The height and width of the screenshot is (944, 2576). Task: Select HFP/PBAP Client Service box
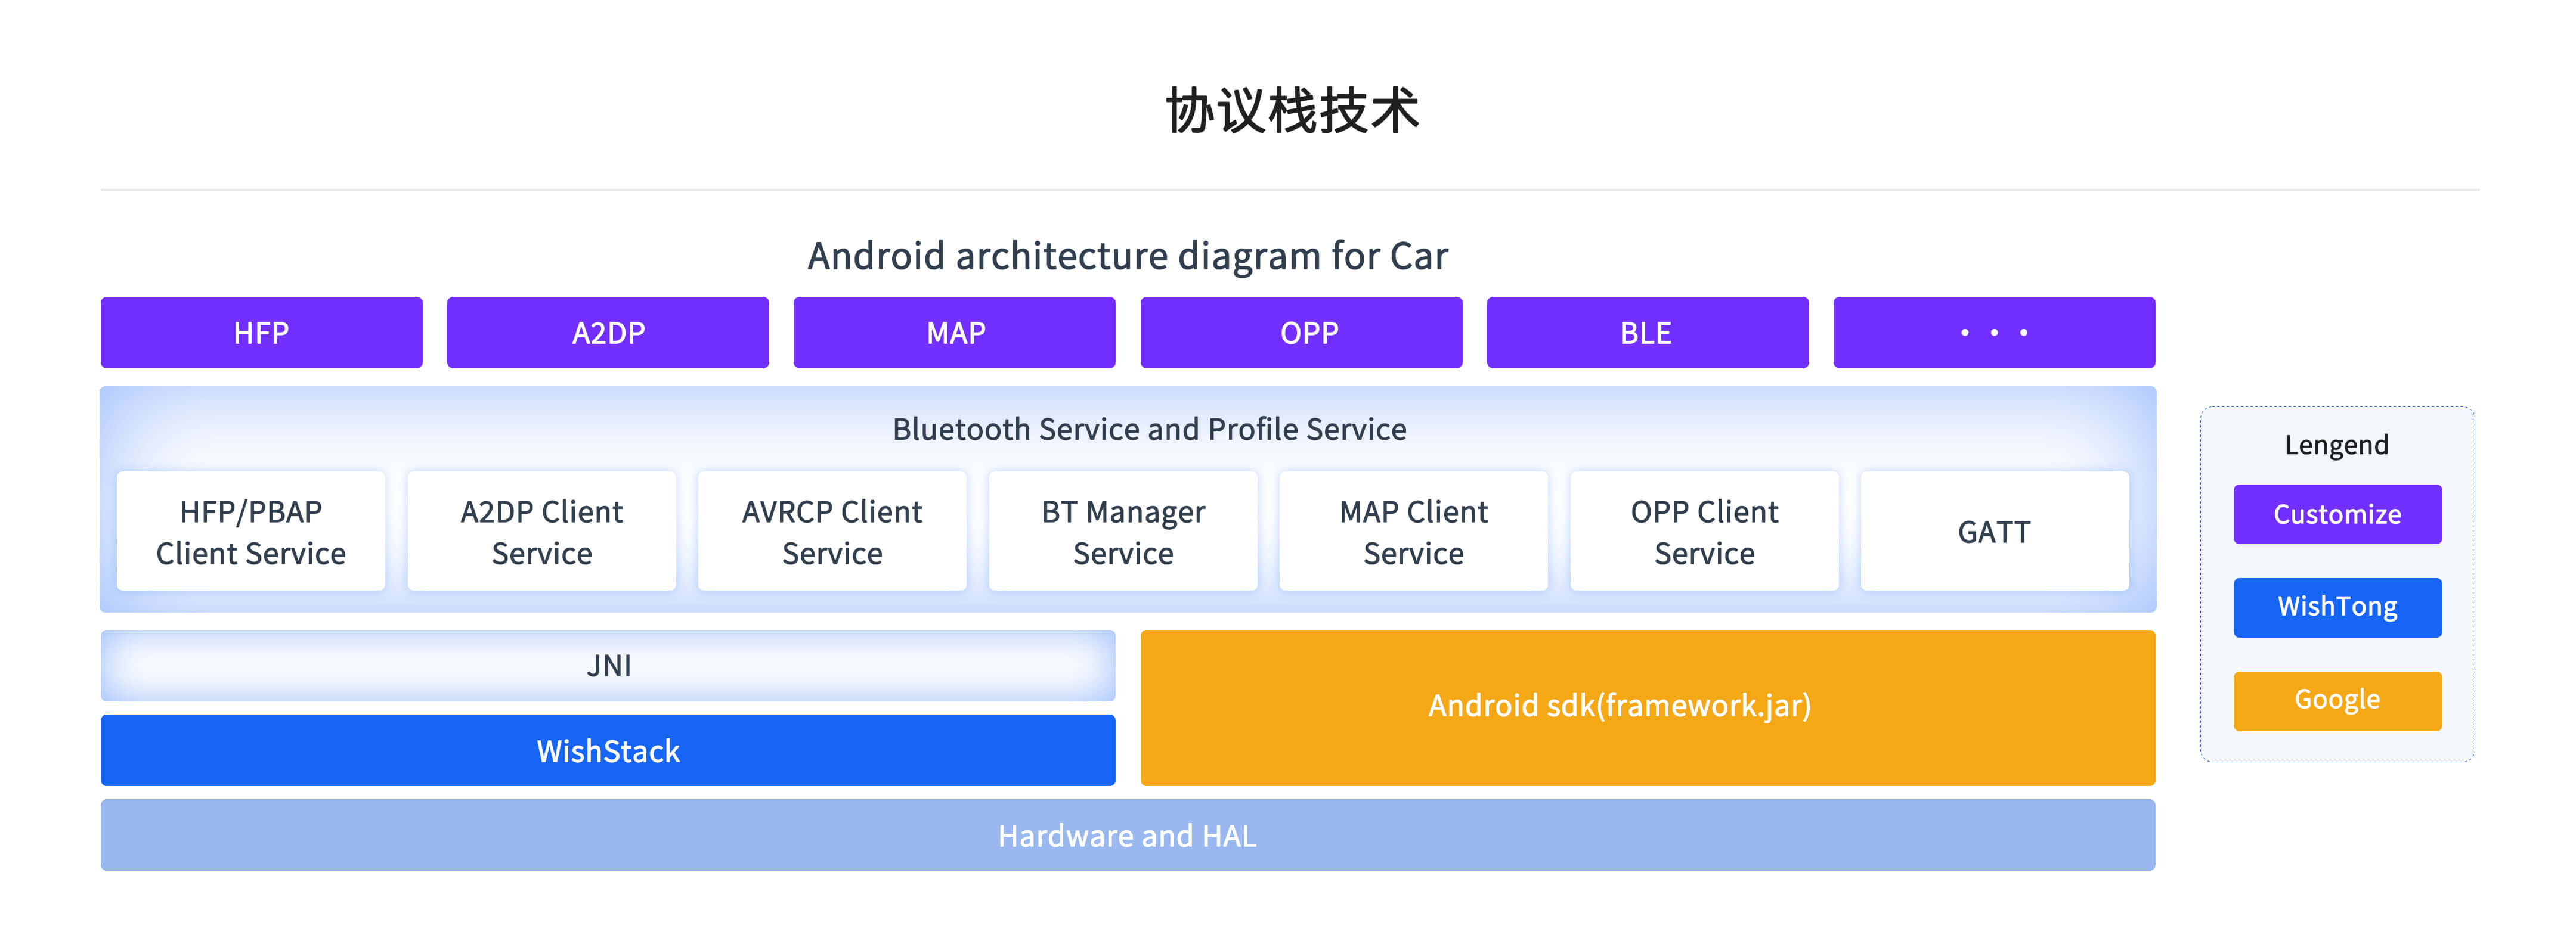[251, 532]
